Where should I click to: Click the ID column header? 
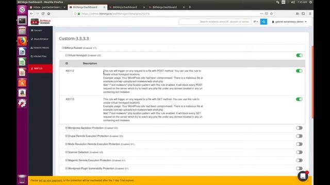67,63
